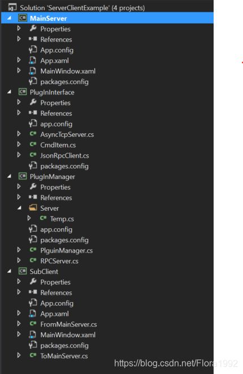Click the References icon under PlugInInterface

pos(33,114)
